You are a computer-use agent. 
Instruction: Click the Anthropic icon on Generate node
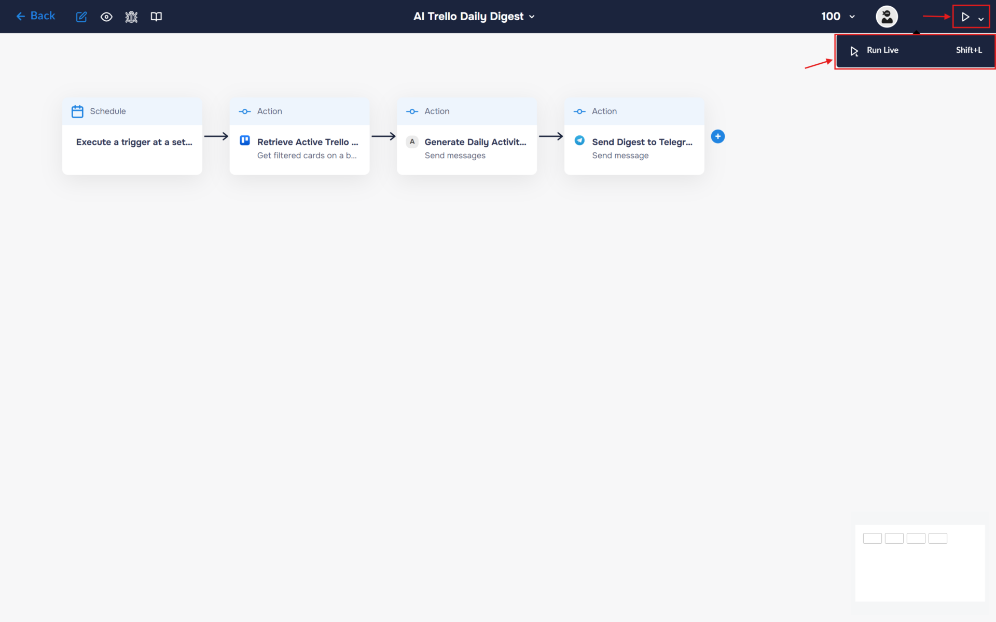click(x=412, y=142)
